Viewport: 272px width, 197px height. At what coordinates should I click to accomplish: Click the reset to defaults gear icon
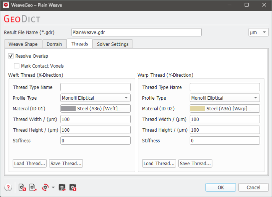45,187
